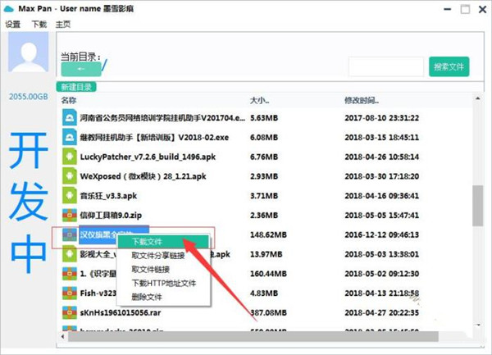Select file LuckyPatcher_v7.2.6_build_1496.apk

148,157
